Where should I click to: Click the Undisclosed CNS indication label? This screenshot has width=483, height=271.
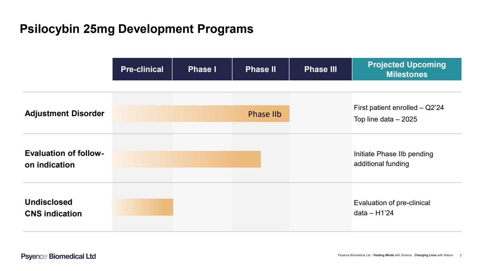click(x=53, y=208)
